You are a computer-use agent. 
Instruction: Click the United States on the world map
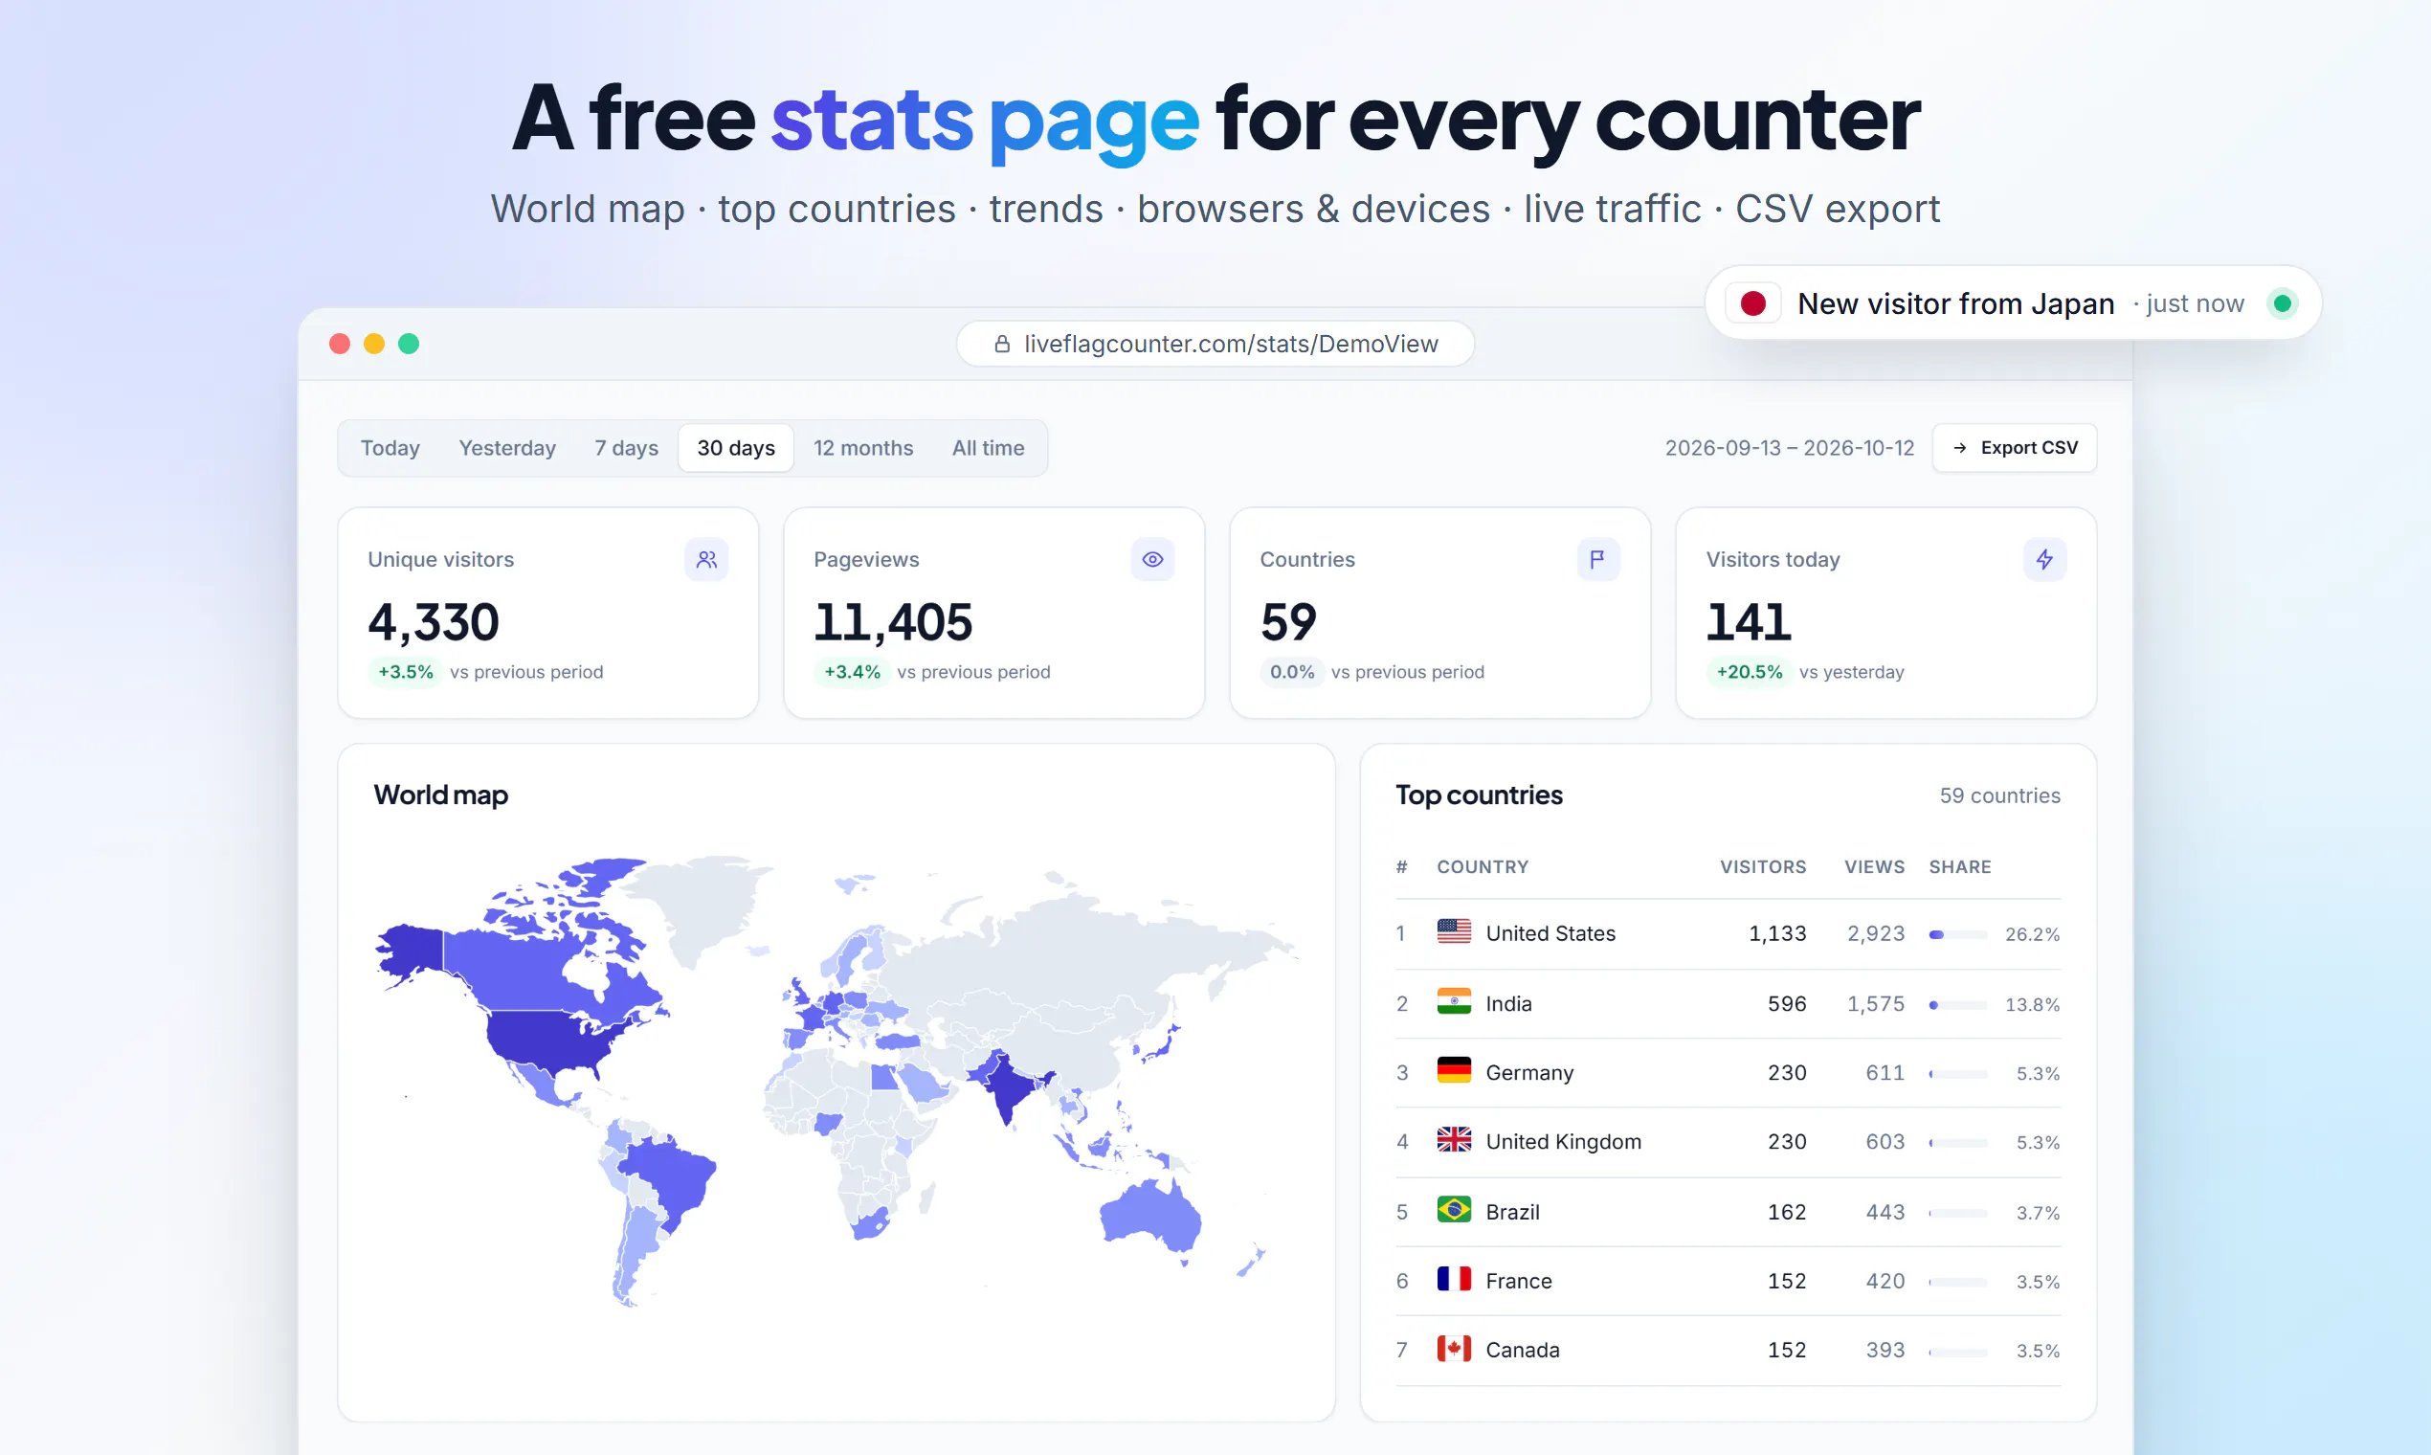coord(554,1041)
